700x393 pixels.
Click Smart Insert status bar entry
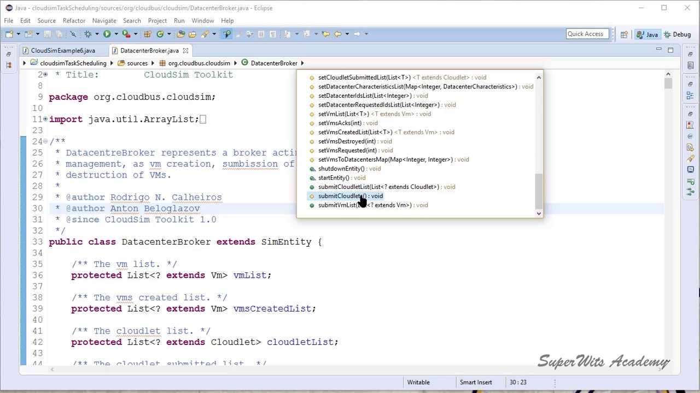click(x=476, y=382)
